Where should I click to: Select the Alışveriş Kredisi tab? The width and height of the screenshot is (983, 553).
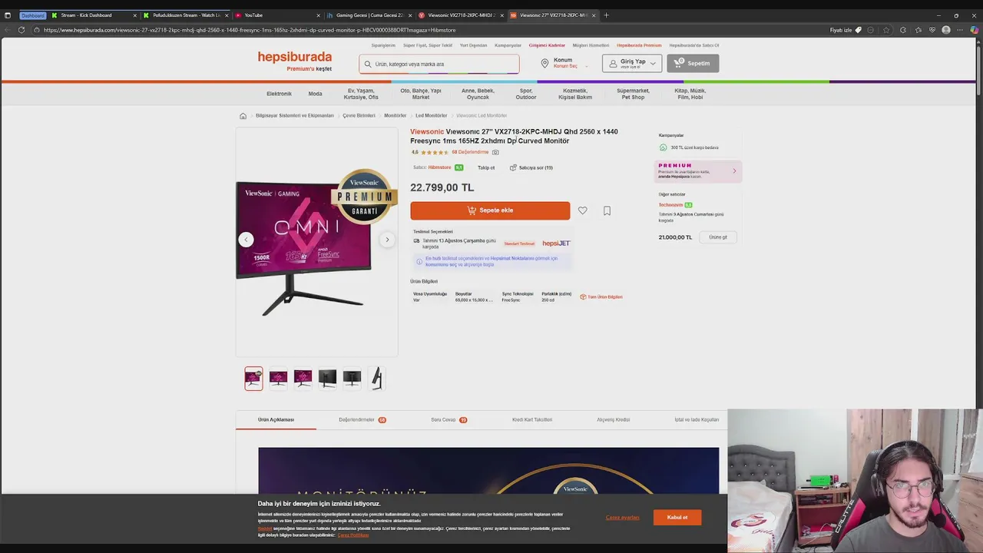click(614, 420)
